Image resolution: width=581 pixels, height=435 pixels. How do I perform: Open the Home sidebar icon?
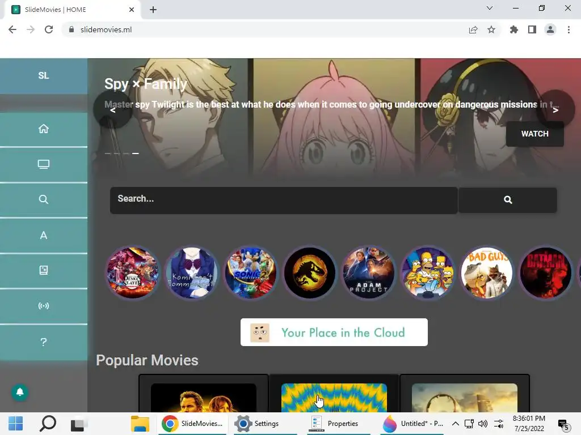[x=43, y=129]
